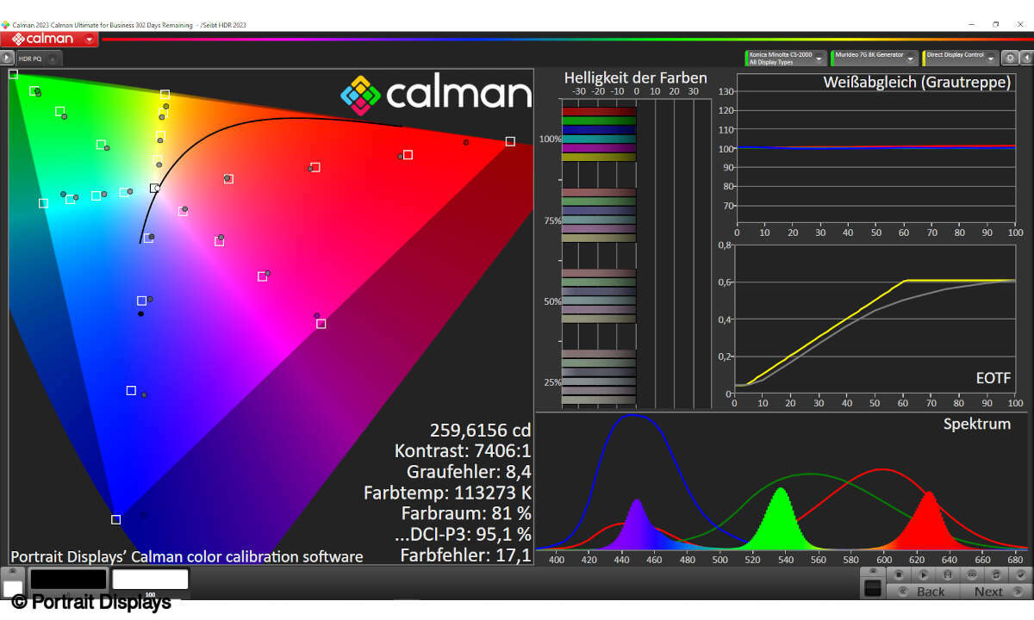Close the HDR PQ tab
Viewport: 1034px width, 620px height.
click(53, 59)
